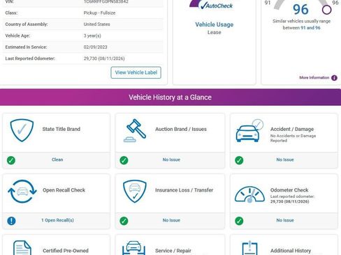Click No Issue under Odometer Check
The width and height of the screenshot is (341, 255).
[x=285, y=220]
